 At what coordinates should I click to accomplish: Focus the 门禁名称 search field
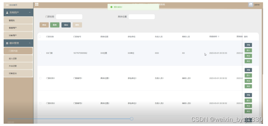coord(69,17)
